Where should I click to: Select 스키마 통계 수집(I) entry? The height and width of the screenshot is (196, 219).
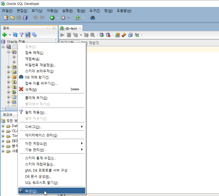tap(52, 158)
